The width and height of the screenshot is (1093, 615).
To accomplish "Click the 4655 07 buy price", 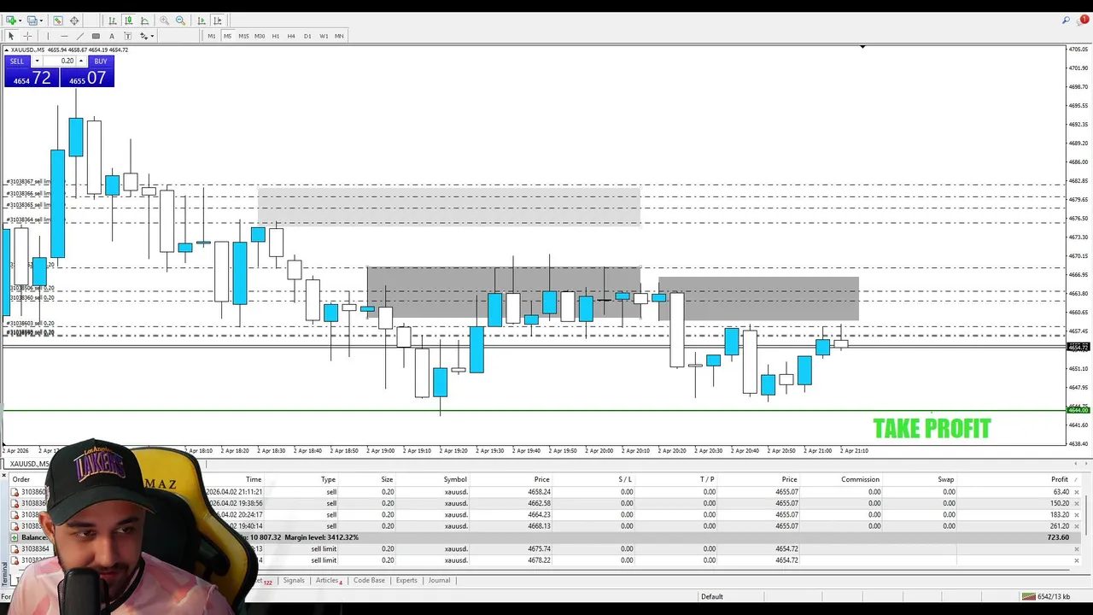I will coord(87,78).
